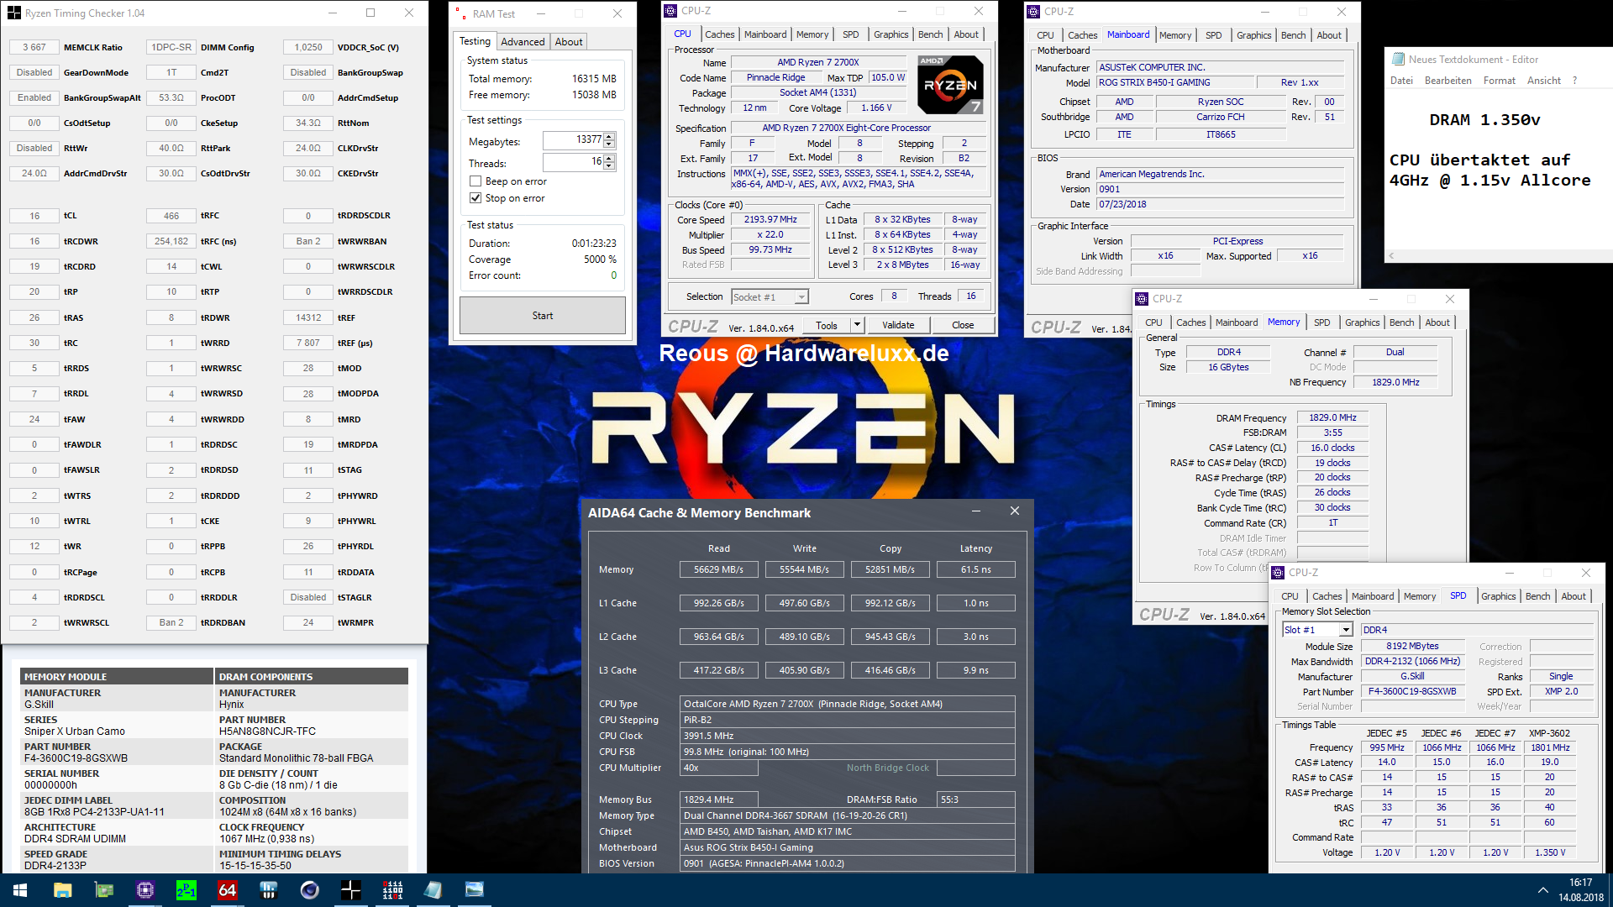Open Ansicht menu in Notepad editor
This screenshot has height=907, width=1613.
point(1543,81)
